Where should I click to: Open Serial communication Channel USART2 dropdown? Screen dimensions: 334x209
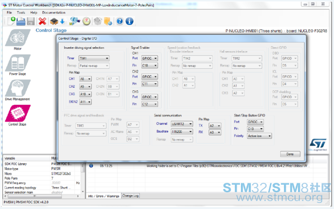[x=182, y=124]
